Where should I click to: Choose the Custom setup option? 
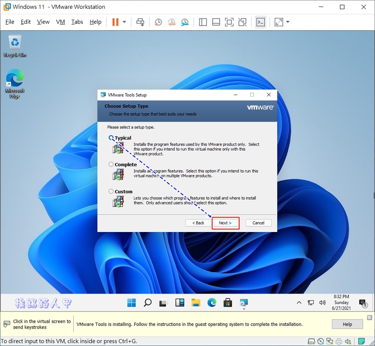click(x=111, y=191)
